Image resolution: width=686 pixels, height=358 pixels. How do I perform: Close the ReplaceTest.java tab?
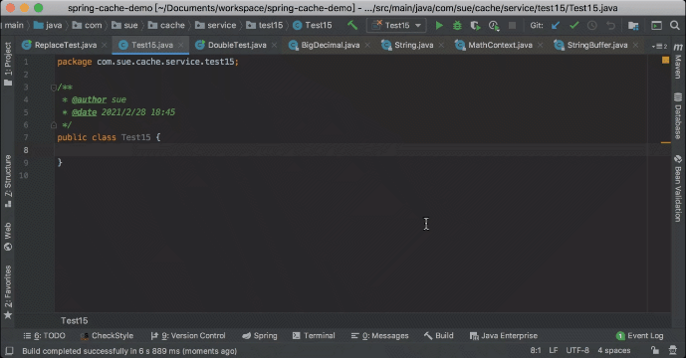[x=105, y=45]
